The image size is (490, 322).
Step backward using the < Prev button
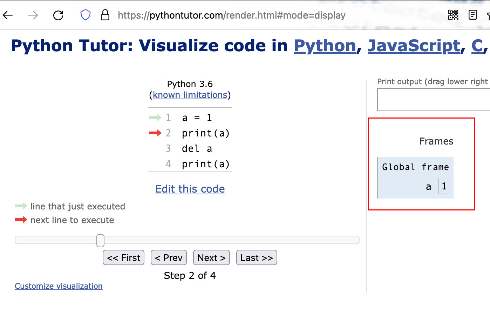tap(169, 257)
